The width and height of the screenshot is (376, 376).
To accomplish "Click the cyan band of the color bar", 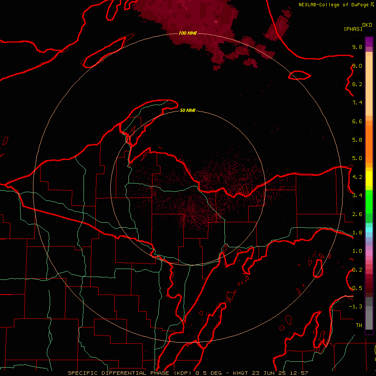I will coord(369,230).
